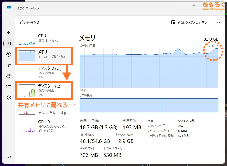This screenshot has width=227, height=166.
Task: Click the GPU 0 mini graph
Action: pyautogui.click(x=27, y=126)
